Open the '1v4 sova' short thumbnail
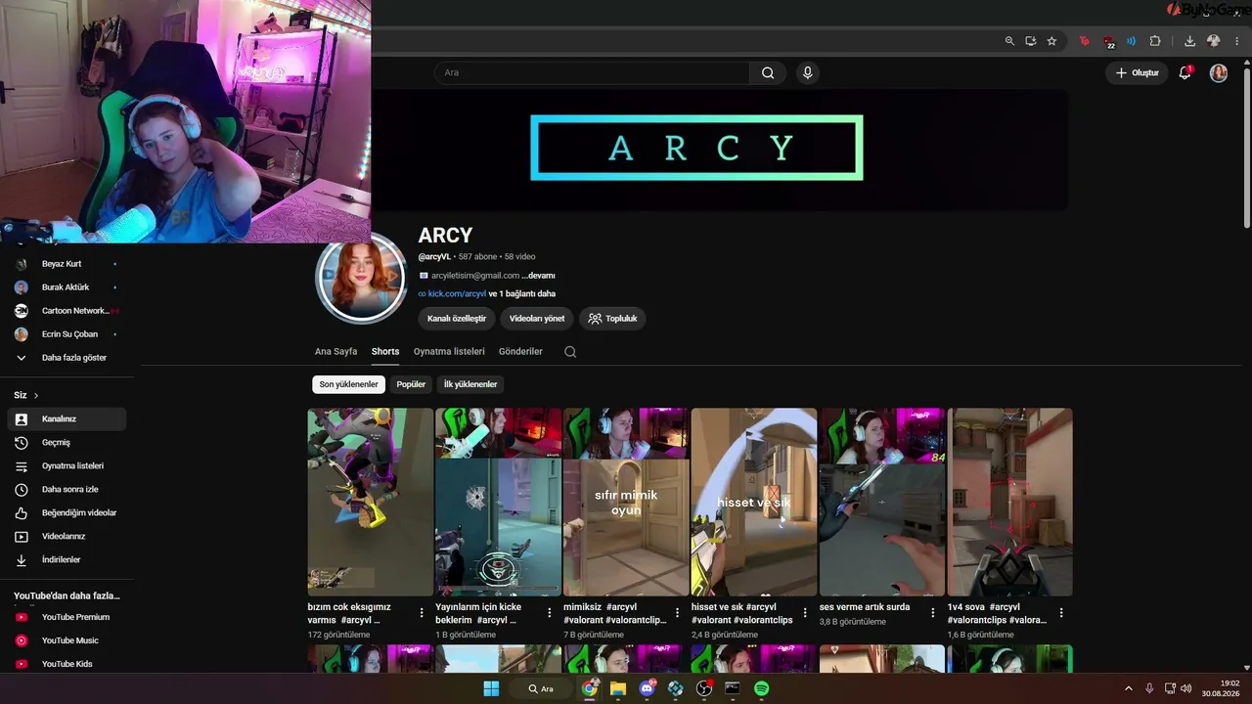1252x704 pixels. point(1010,502)
